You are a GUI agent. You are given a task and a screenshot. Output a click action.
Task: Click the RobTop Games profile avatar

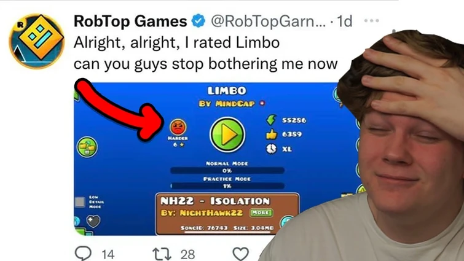pos(37,41)
